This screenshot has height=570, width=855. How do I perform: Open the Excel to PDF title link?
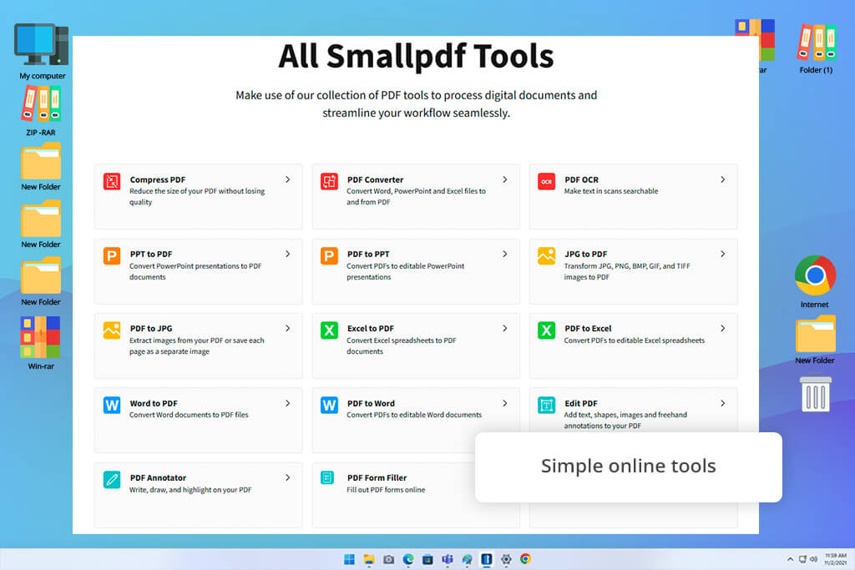370,328
